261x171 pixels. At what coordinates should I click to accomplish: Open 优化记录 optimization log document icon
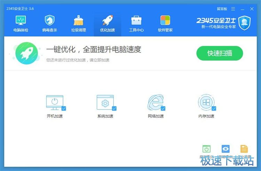(244, 149)
